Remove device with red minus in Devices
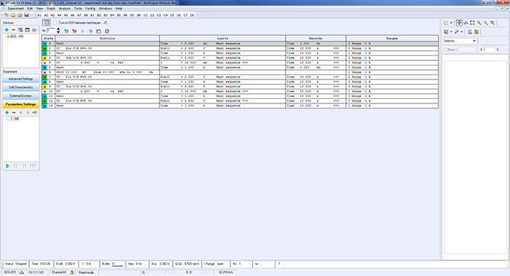The image size is (510, 276). 14,30
